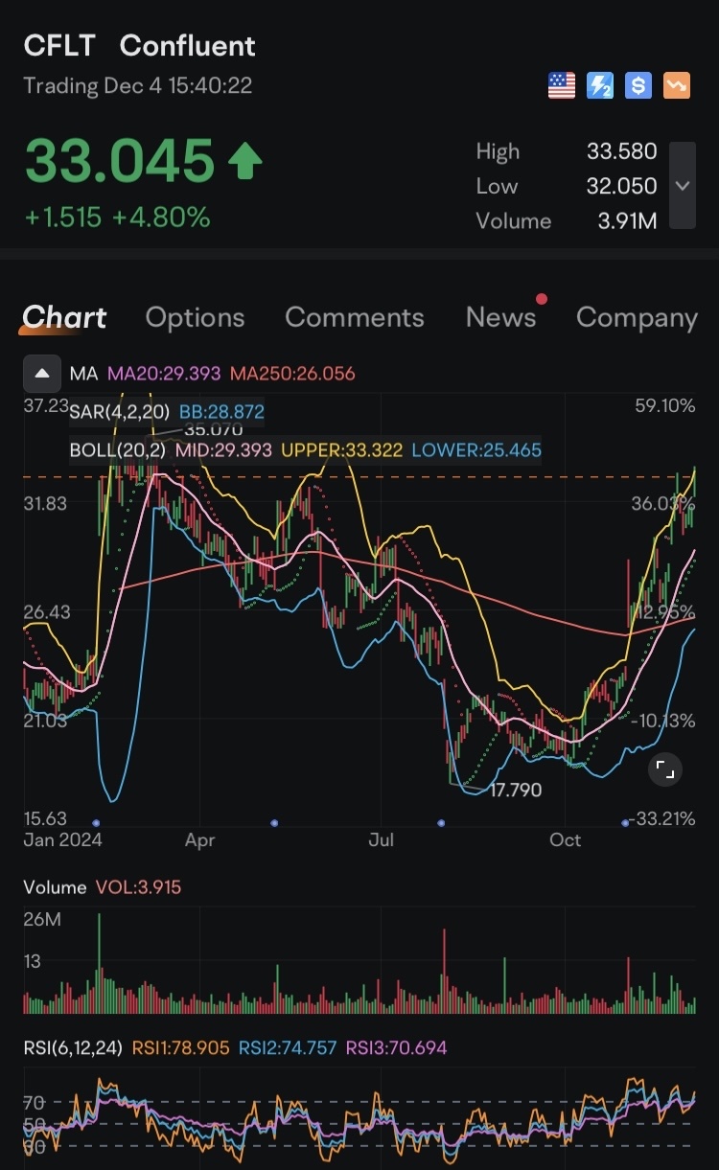Tap the Confluent company name
The width and height of the screenshot is (719, 1170).
(x=188, y=46)
